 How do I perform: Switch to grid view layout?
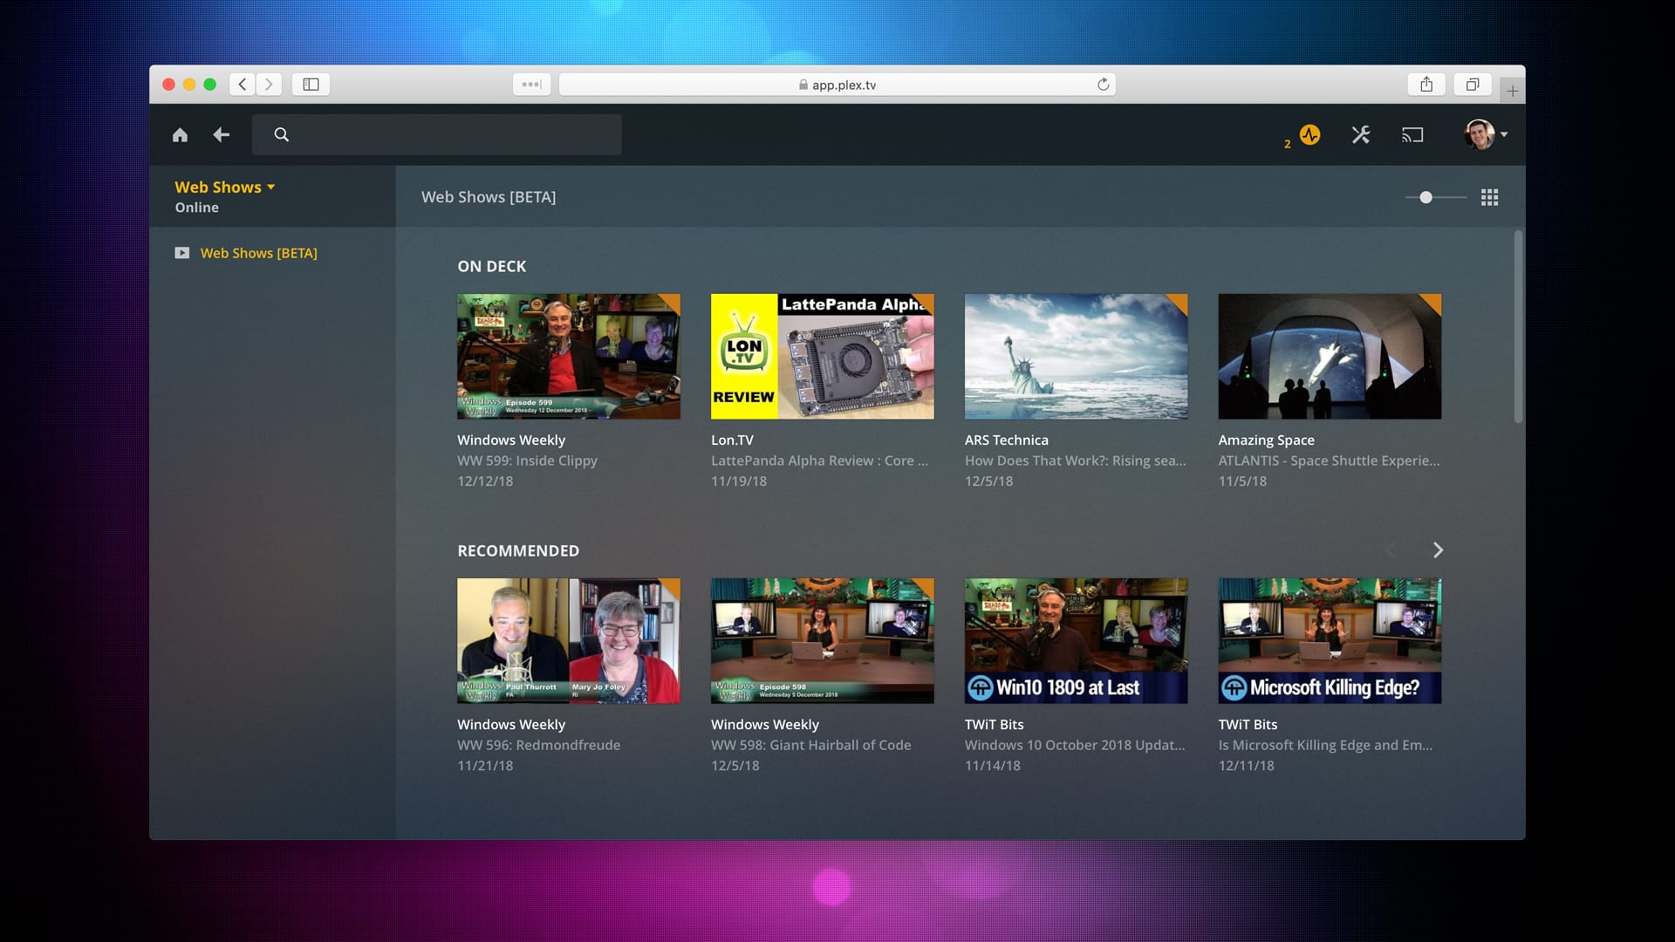[x=1489, y=197]
